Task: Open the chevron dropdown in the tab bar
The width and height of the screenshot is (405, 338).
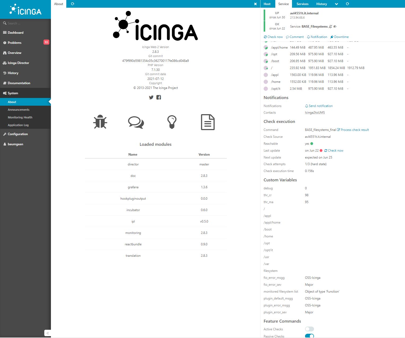Action: 336,4
